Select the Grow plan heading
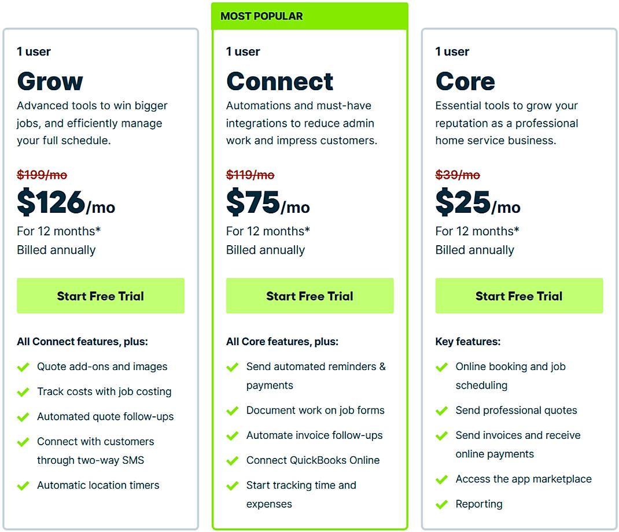 (x=50, y=82)
